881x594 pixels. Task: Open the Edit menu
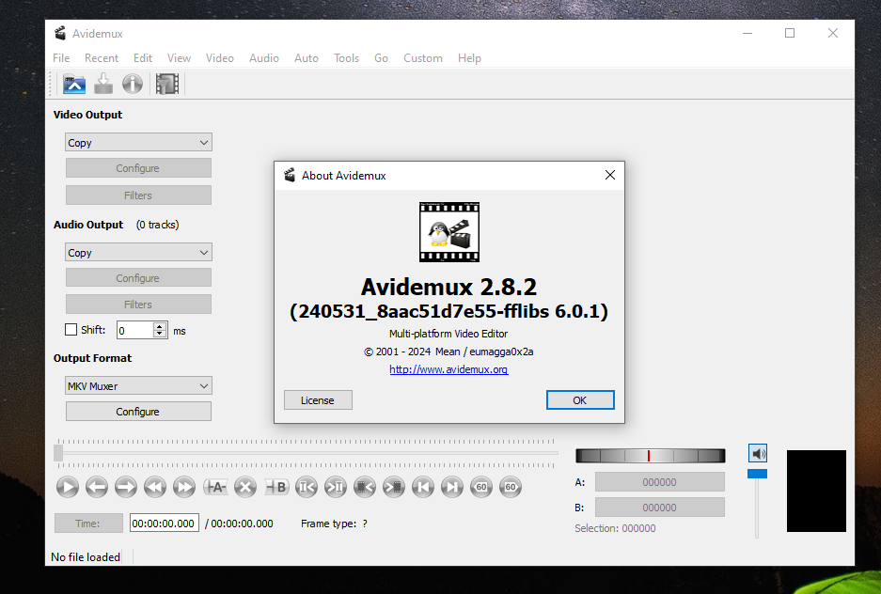coord(143,58)
